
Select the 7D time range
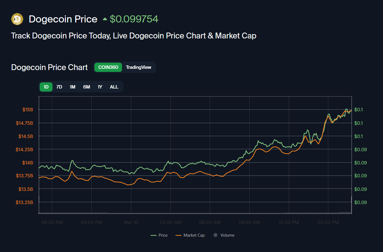click(59, 87)
